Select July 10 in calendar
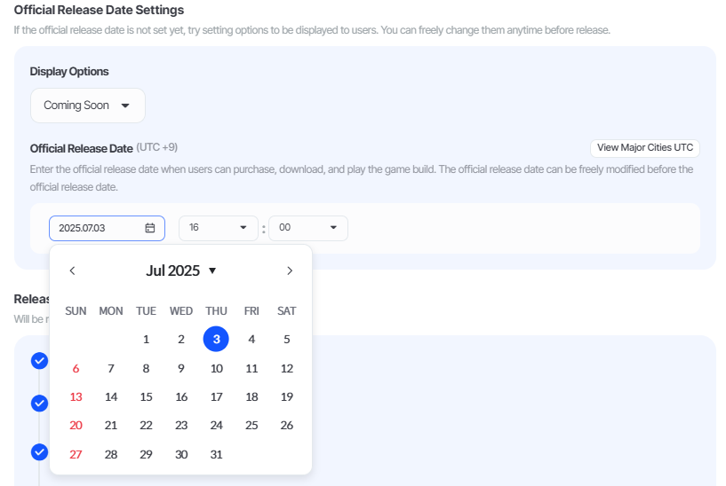Screen dimensions: 726x486 coord(216,369)
